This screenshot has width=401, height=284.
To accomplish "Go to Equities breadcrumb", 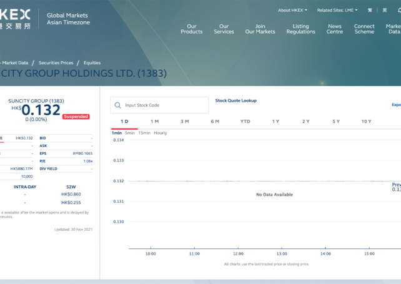I will [92, 62].
